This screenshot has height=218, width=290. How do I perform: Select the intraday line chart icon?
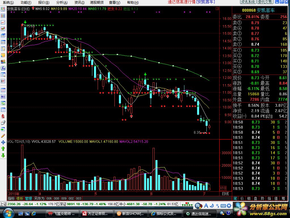coord(3,22)
